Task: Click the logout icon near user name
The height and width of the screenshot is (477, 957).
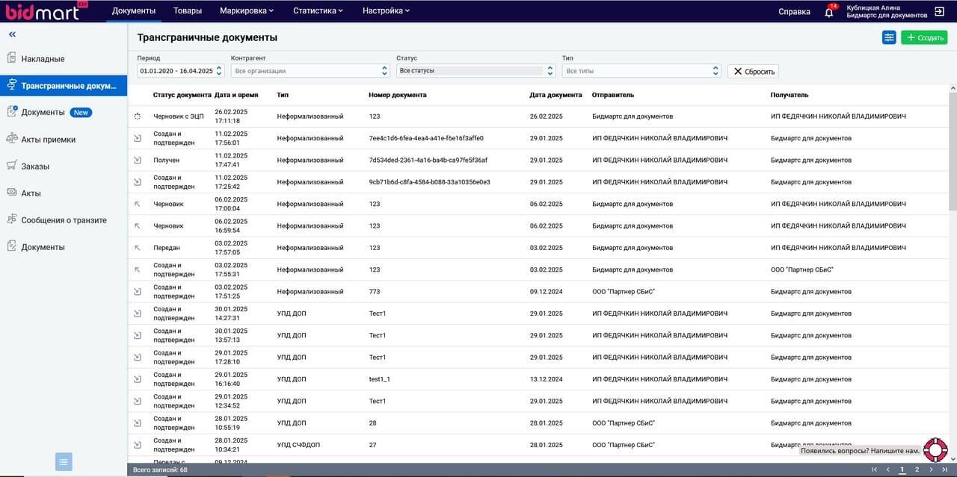Action: tap(939, 11)
